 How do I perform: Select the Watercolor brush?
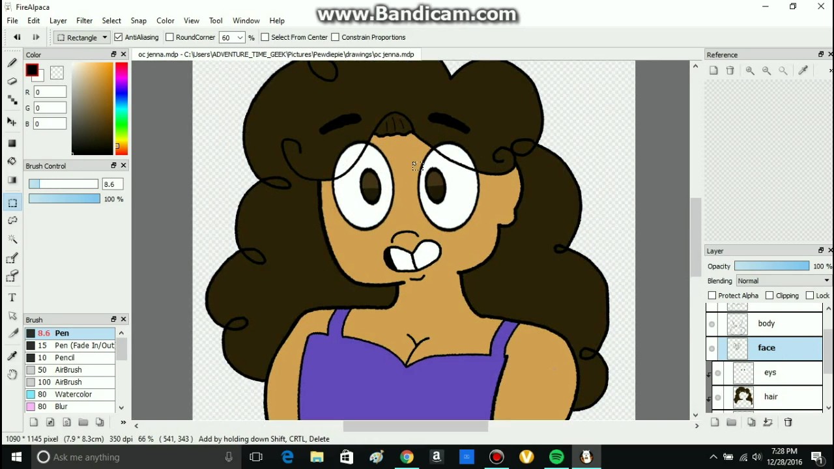[70, 394]
